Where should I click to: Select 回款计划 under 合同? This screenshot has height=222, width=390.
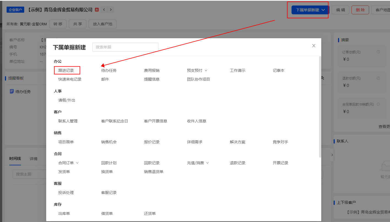109,163
